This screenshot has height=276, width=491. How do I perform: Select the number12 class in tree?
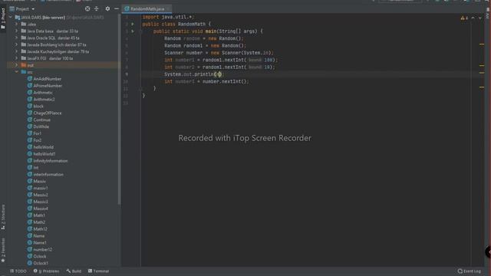point(43,249)
